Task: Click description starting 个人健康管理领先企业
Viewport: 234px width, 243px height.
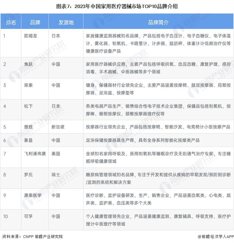Action: click(158, 220)
